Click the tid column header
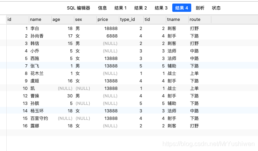 (x=155, y=20)
